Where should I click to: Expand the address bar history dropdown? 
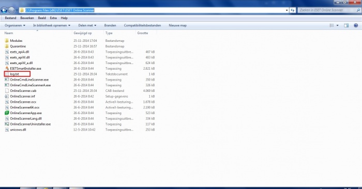click(286, 10)
